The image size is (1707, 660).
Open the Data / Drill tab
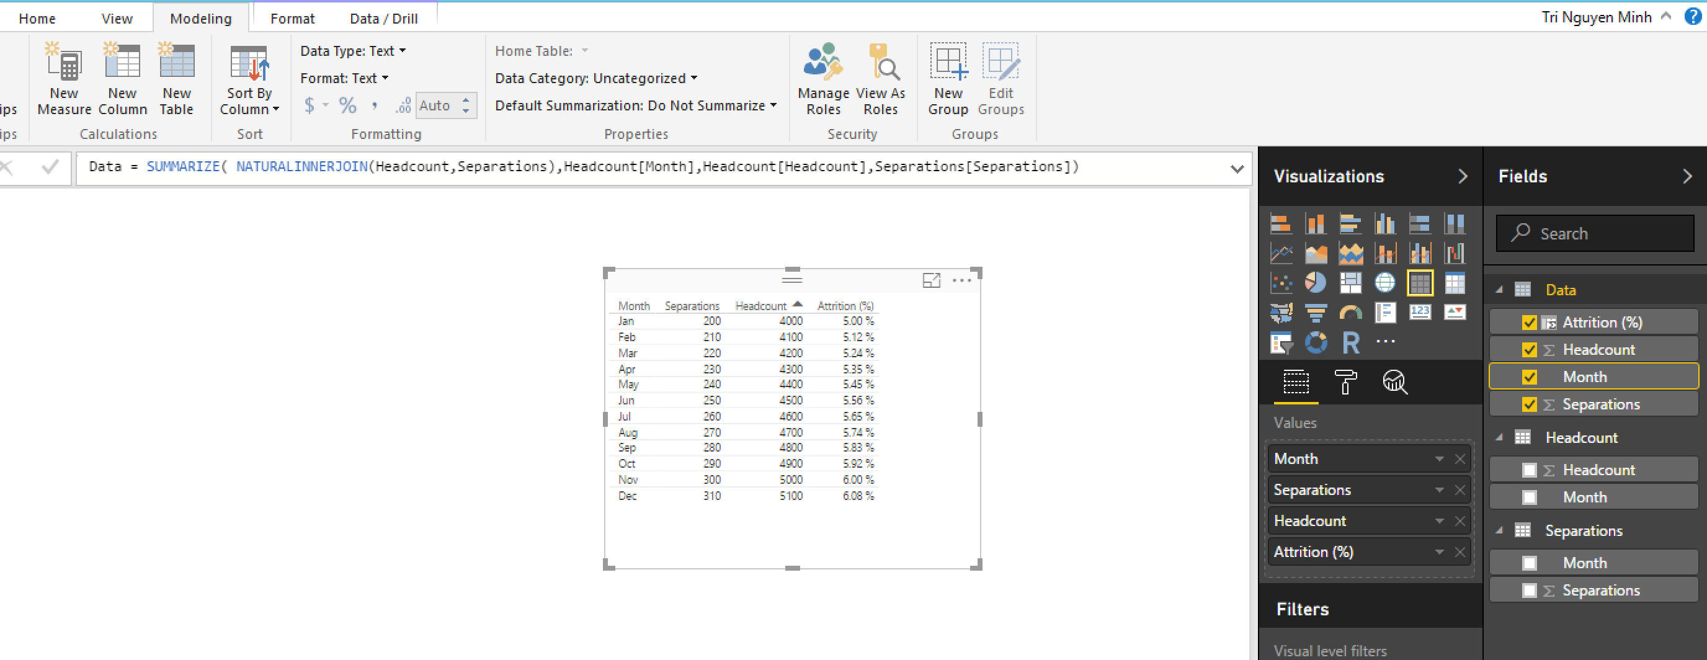pyautogui.click(x=384, y=19)
